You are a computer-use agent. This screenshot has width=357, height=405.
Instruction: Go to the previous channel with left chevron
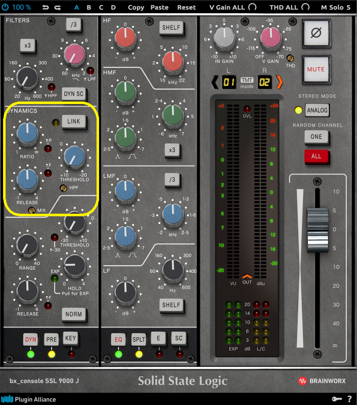215,82
